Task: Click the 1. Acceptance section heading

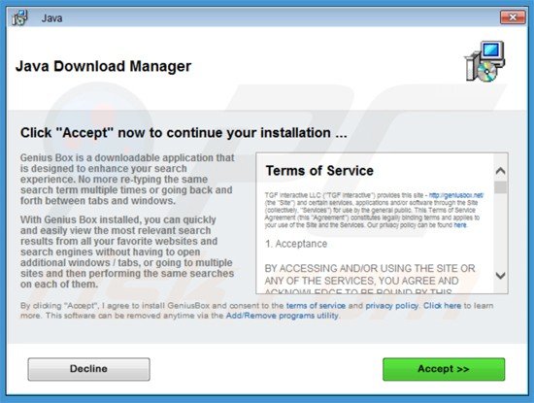Action: pos(295,244)
